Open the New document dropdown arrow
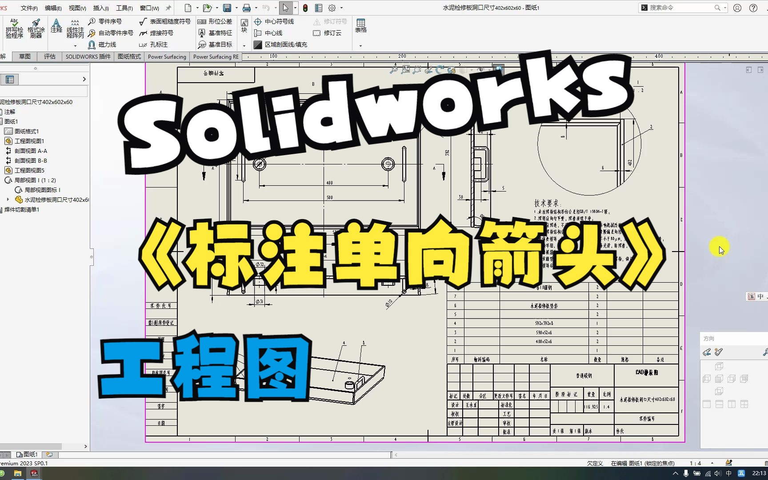The height and width of the screenshot is (480, 768). 197,8
